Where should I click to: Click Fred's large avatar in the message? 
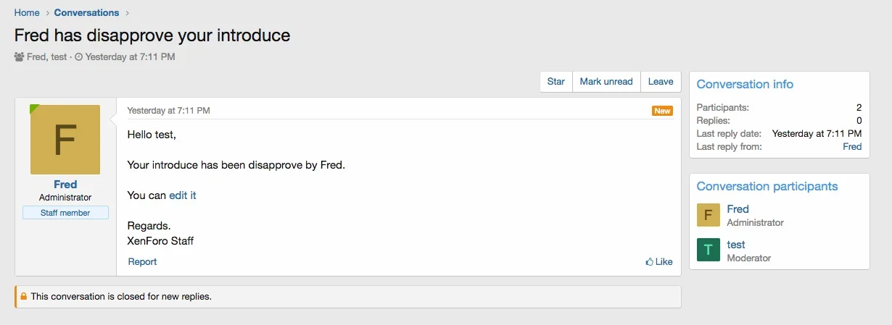pos(65,140)
